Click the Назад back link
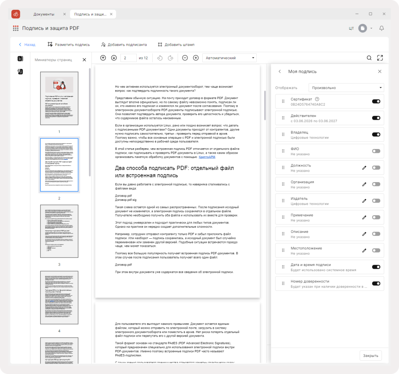399x374 pixels. (27, 44)
